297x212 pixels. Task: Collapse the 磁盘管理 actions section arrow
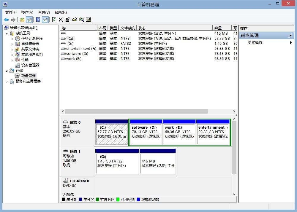coord(290,36)
